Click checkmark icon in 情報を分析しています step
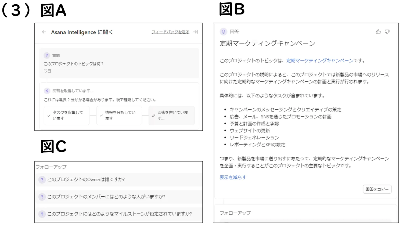 [101, 116]
